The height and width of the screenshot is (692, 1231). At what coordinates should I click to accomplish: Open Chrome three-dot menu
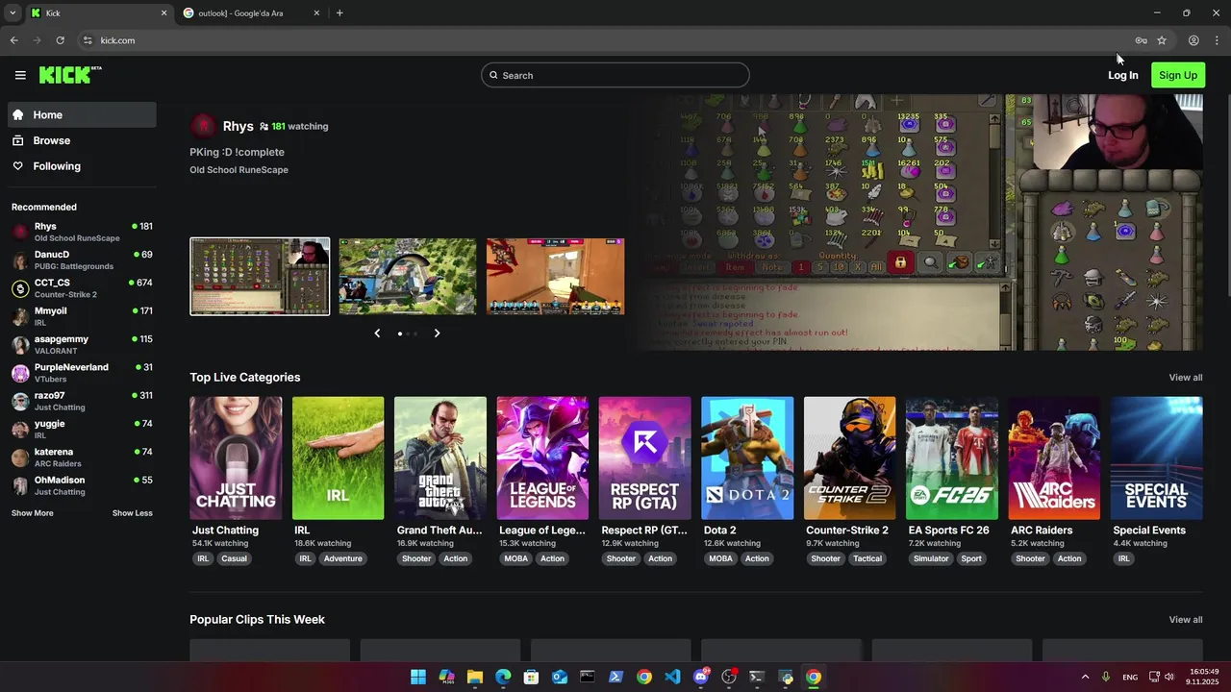(1217, 40)
